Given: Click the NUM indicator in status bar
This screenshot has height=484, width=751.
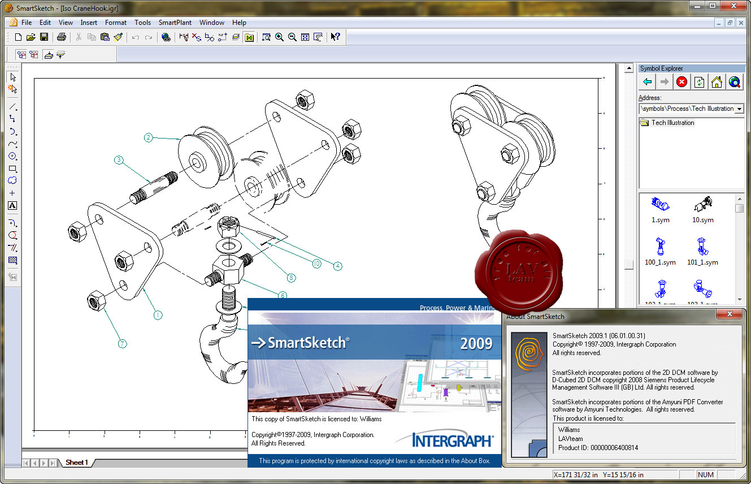Looking at the screenshot, I should point(706,475).
